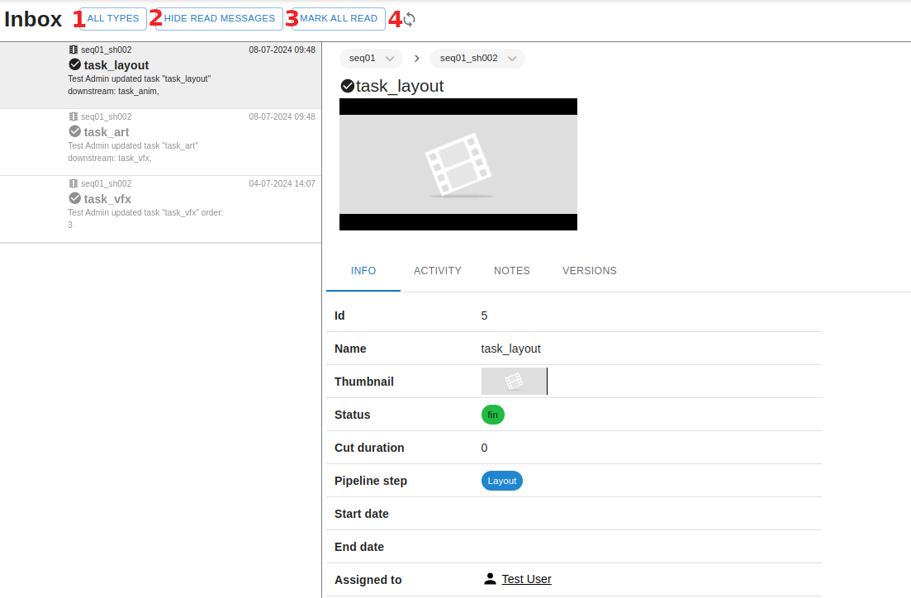This screenshot has height=598, width=911.
Task: Click the refresh inbox icon
Action: click(409, 19)
